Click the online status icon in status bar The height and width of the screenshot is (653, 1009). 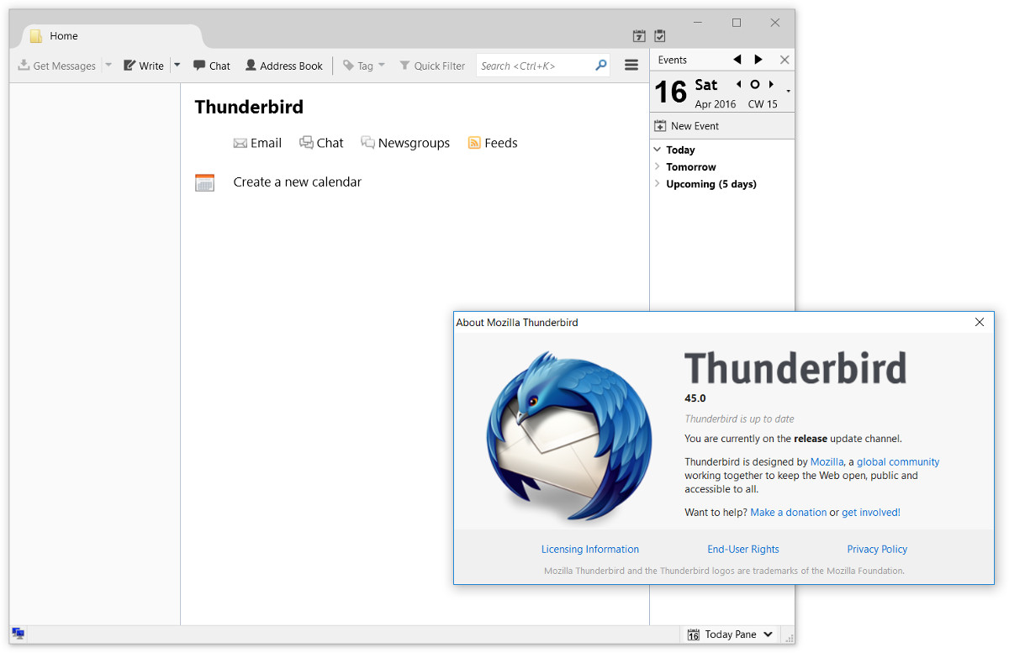click(x=18, y=634)
